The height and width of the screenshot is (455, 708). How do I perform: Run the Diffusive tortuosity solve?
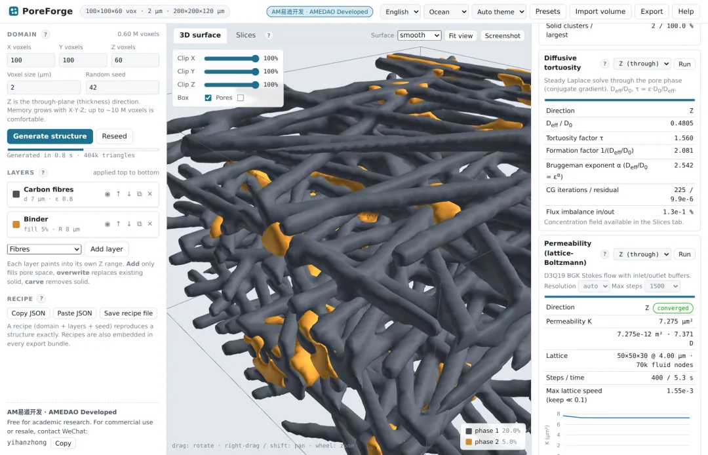point(684,64)
